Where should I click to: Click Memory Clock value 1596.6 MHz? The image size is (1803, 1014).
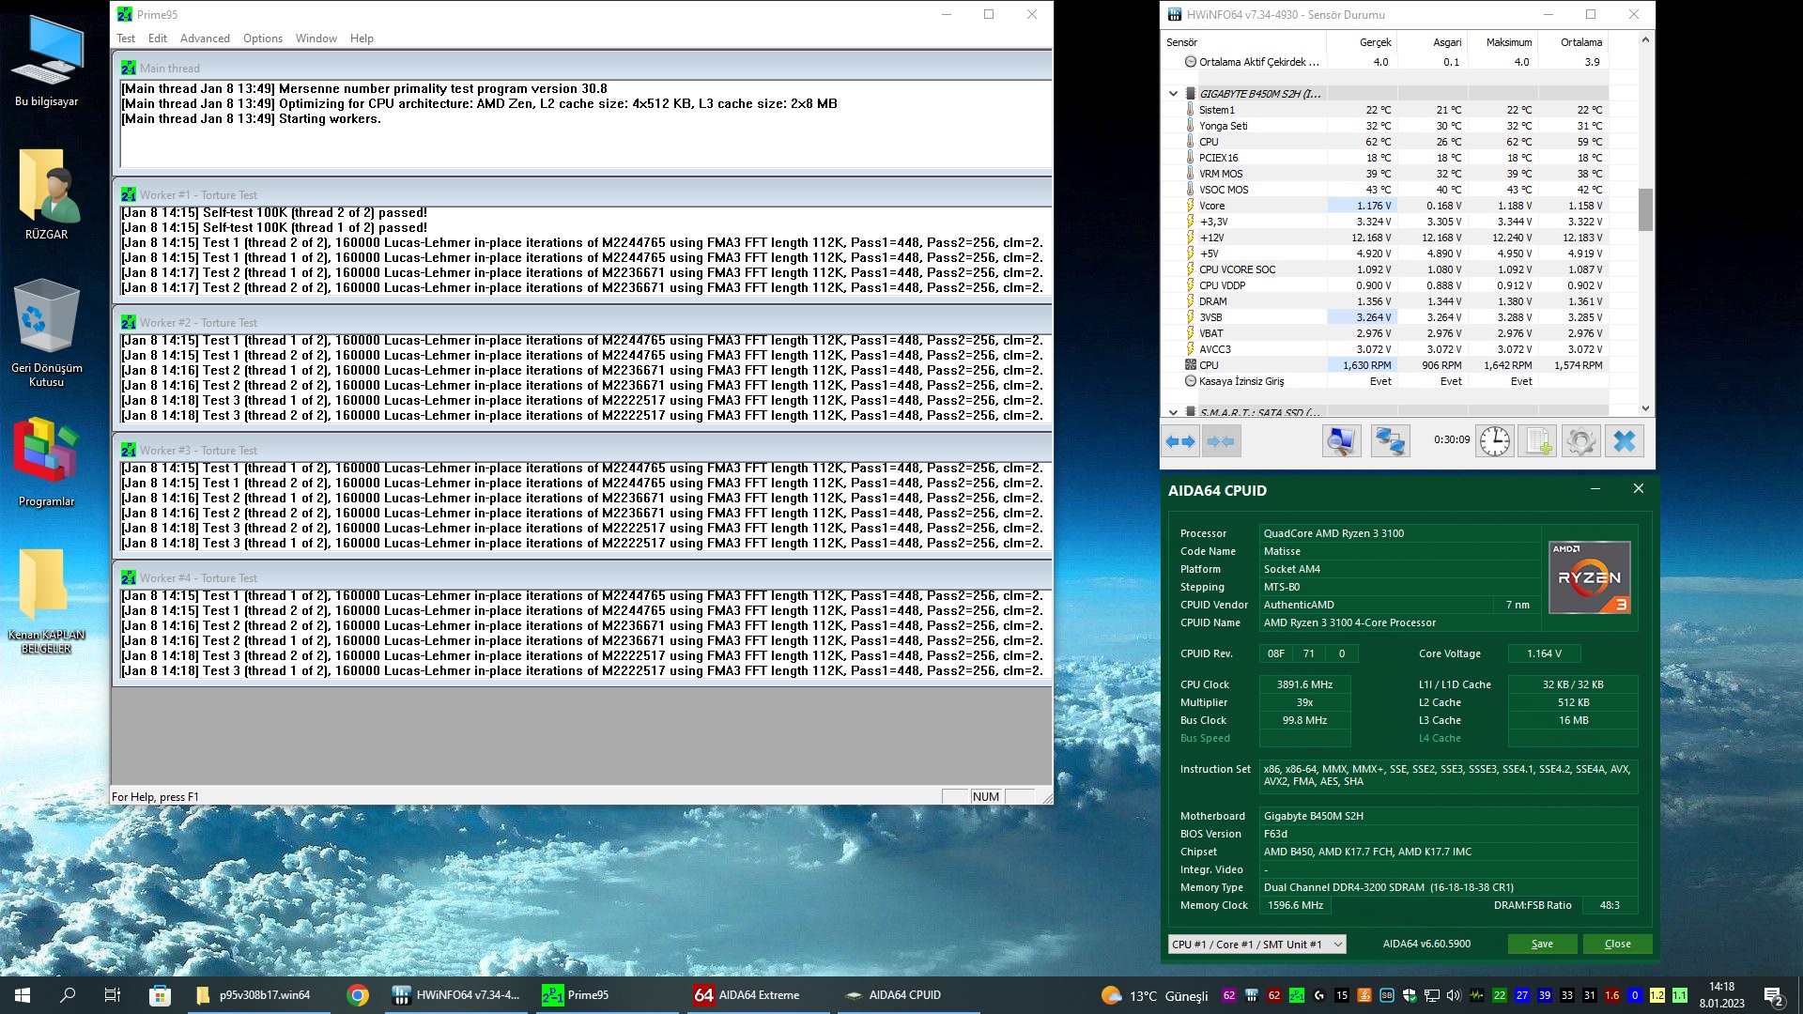click(1295, 906)
